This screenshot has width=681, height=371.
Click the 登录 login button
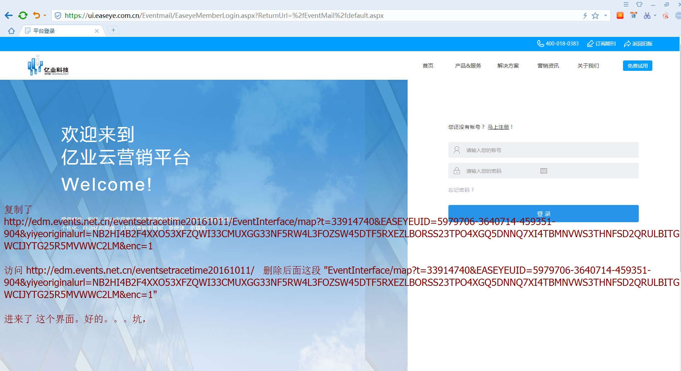click(543, 214)
